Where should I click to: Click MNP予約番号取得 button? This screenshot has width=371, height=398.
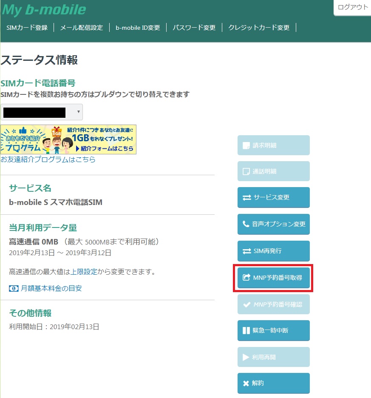click(x=274, y=278)
